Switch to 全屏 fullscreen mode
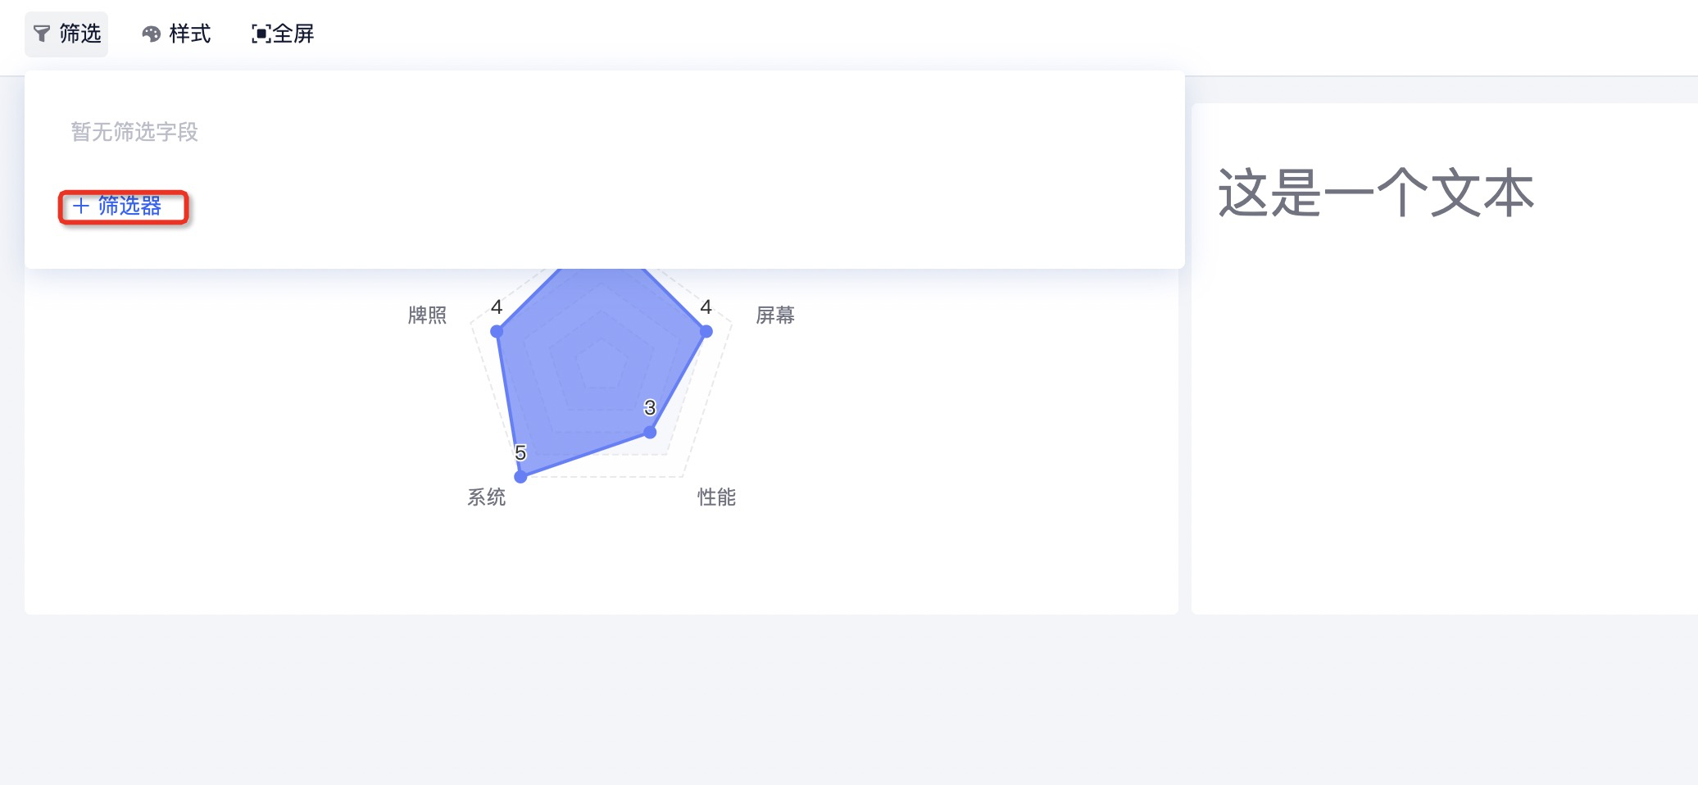This screenshot has height=785, width=1698. pyautogui.click(x=283, y=34)
